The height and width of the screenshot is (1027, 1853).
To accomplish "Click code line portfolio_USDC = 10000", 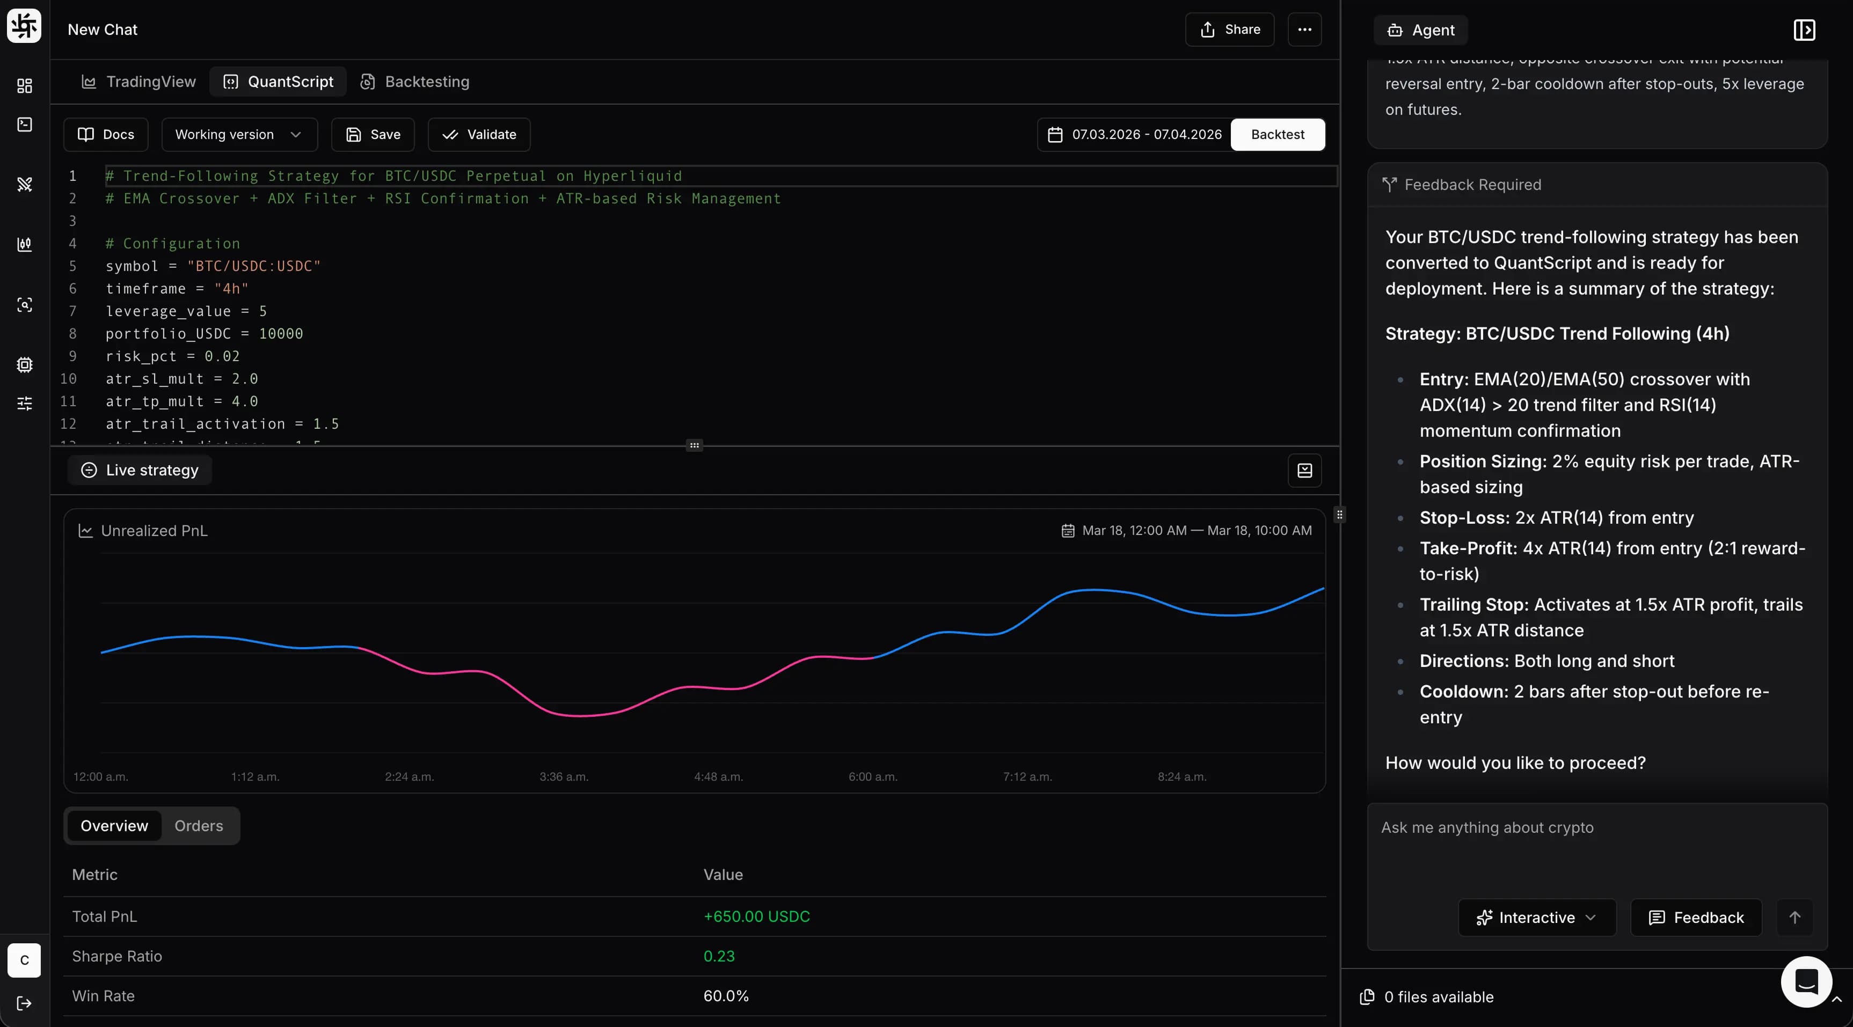I will [205, 334].
